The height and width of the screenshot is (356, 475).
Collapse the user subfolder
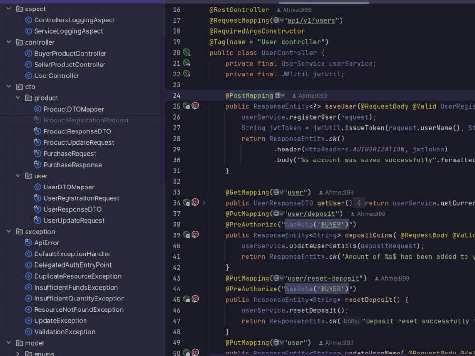18,176
